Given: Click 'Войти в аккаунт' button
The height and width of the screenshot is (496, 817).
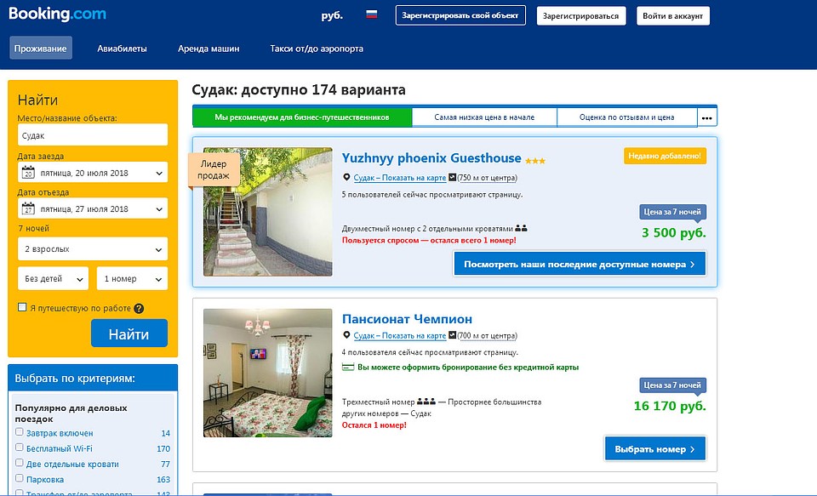Looking at the screenshot, I should point(672,16).
